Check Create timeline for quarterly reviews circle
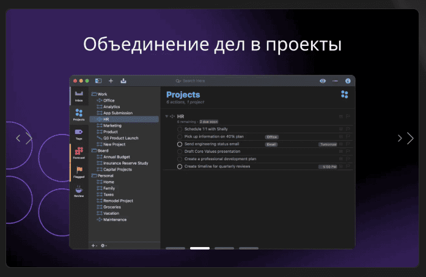 click(180, 166)
